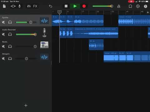150x112 pixels.
Task: Select the Stingers track name
Action: pos(6,54)
